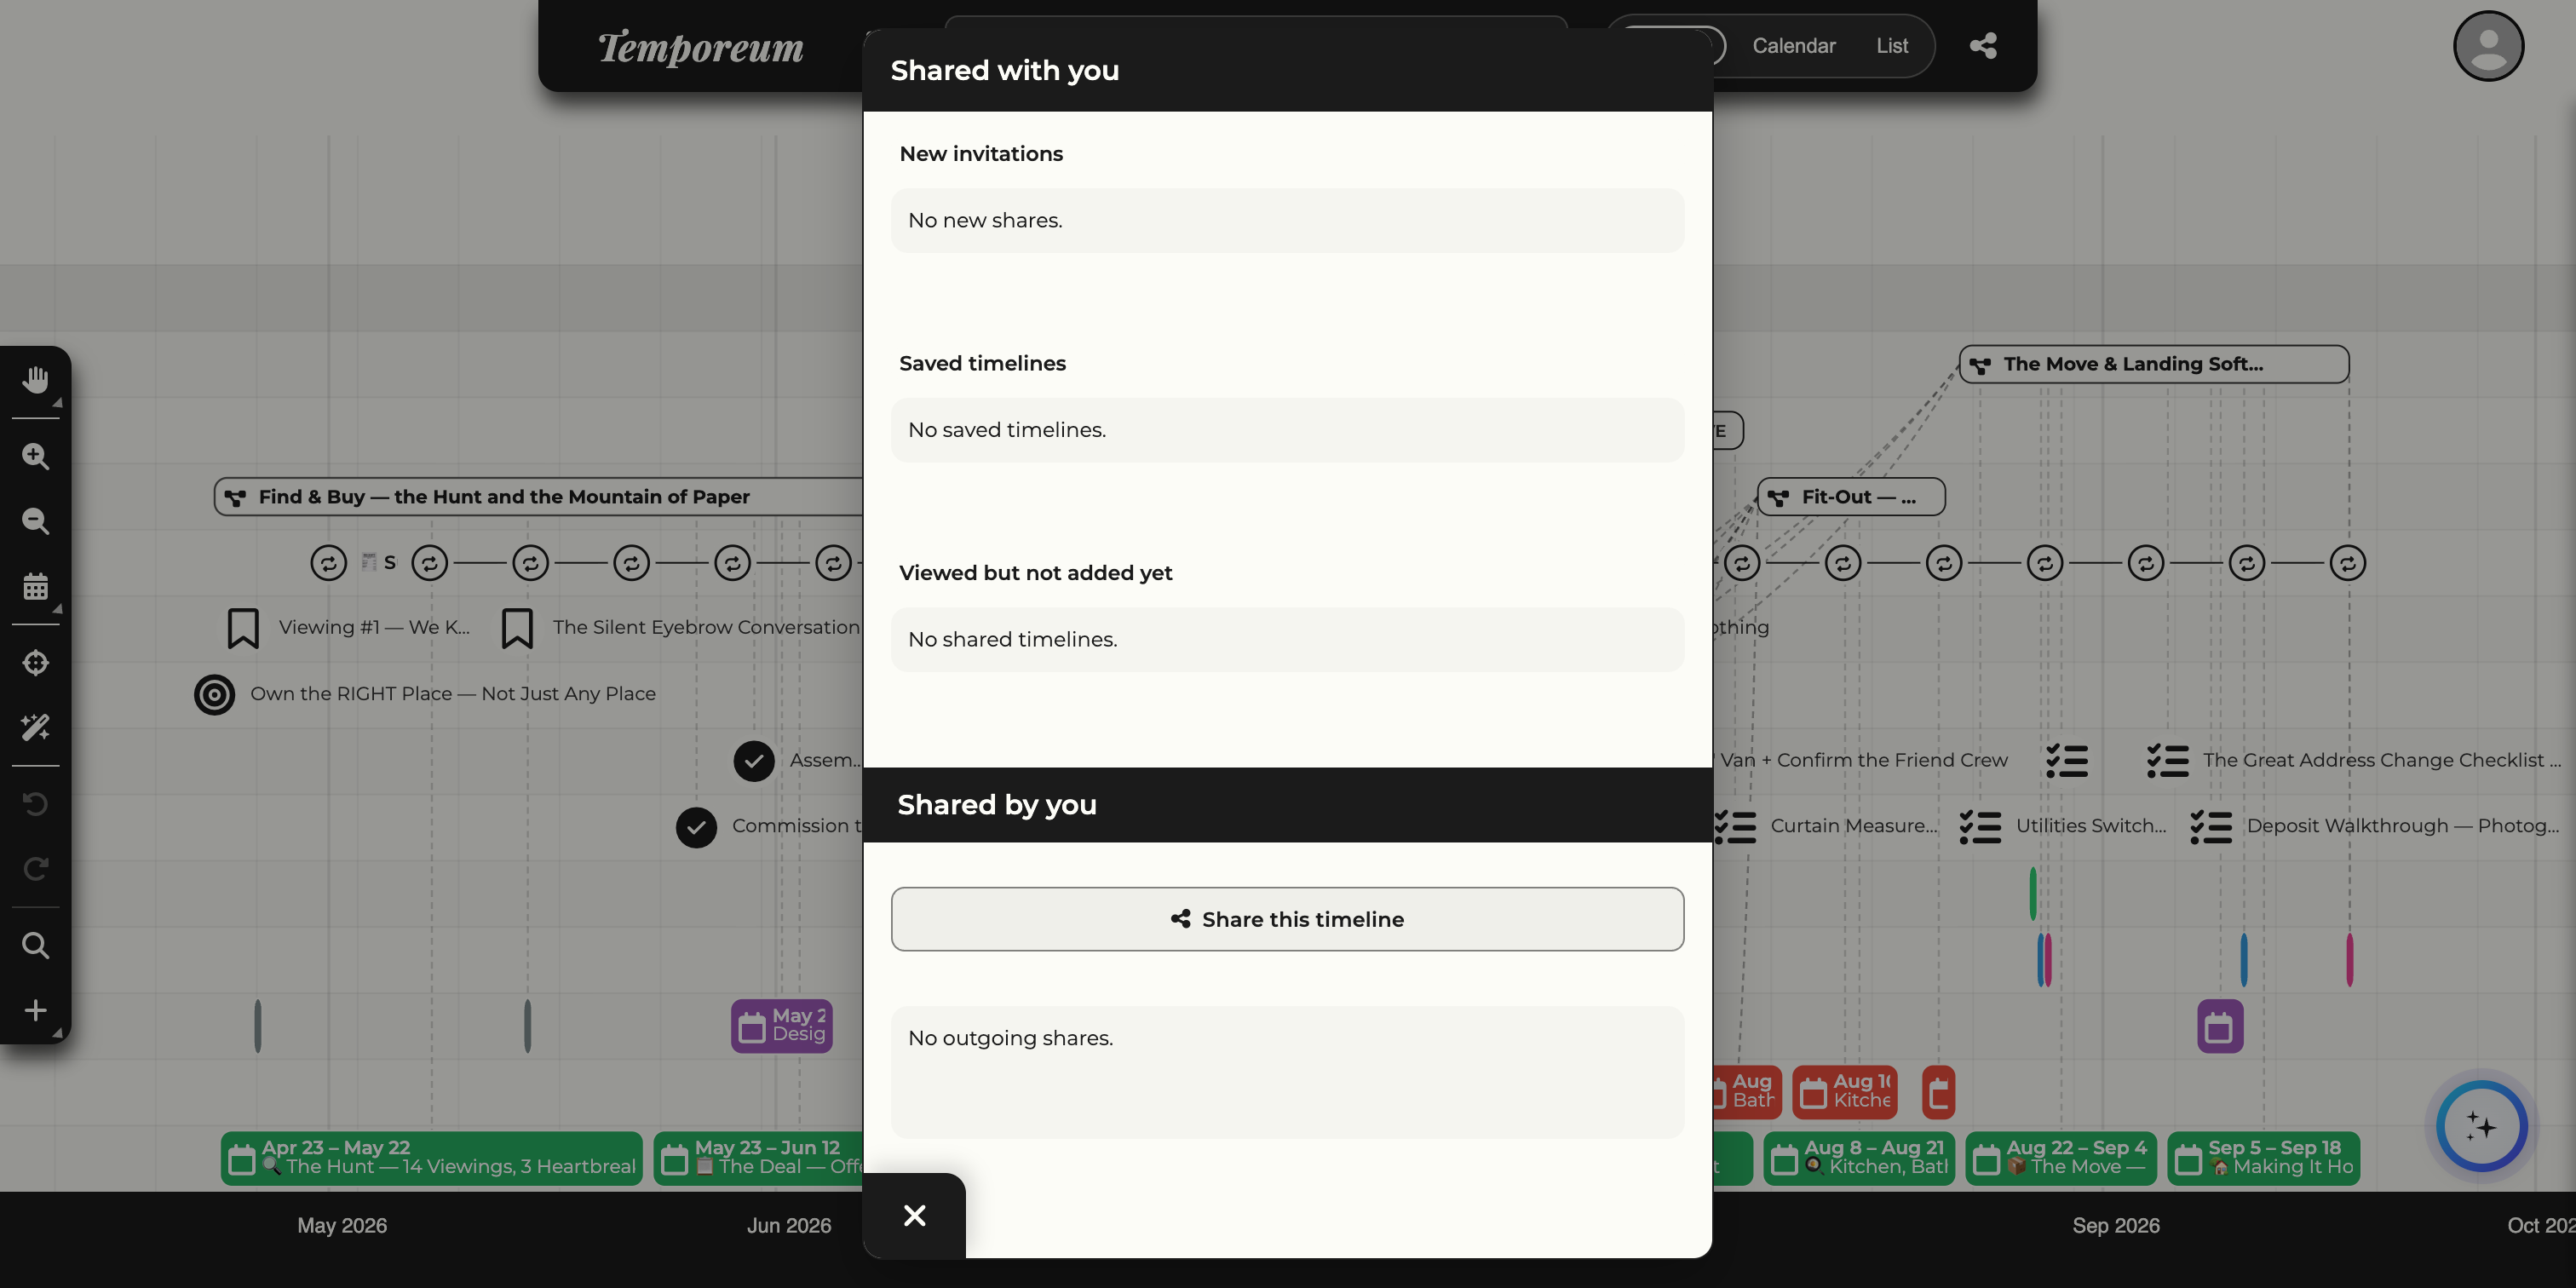
Task: Select Find & Buy group header
Action: [540, 497]
